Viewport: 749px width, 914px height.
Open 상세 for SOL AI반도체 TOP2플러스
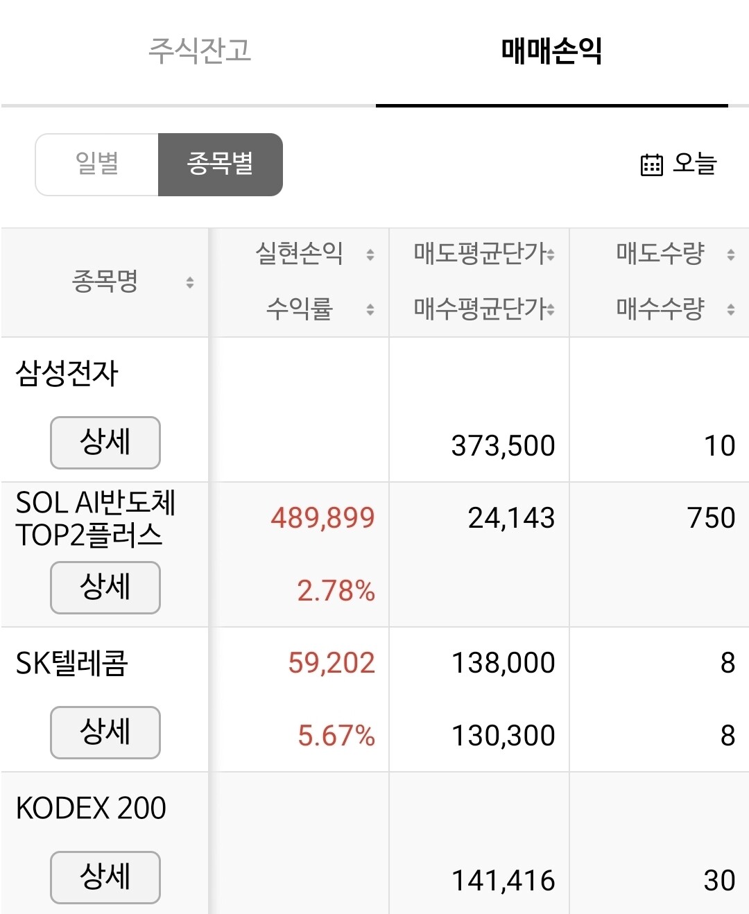105,587
